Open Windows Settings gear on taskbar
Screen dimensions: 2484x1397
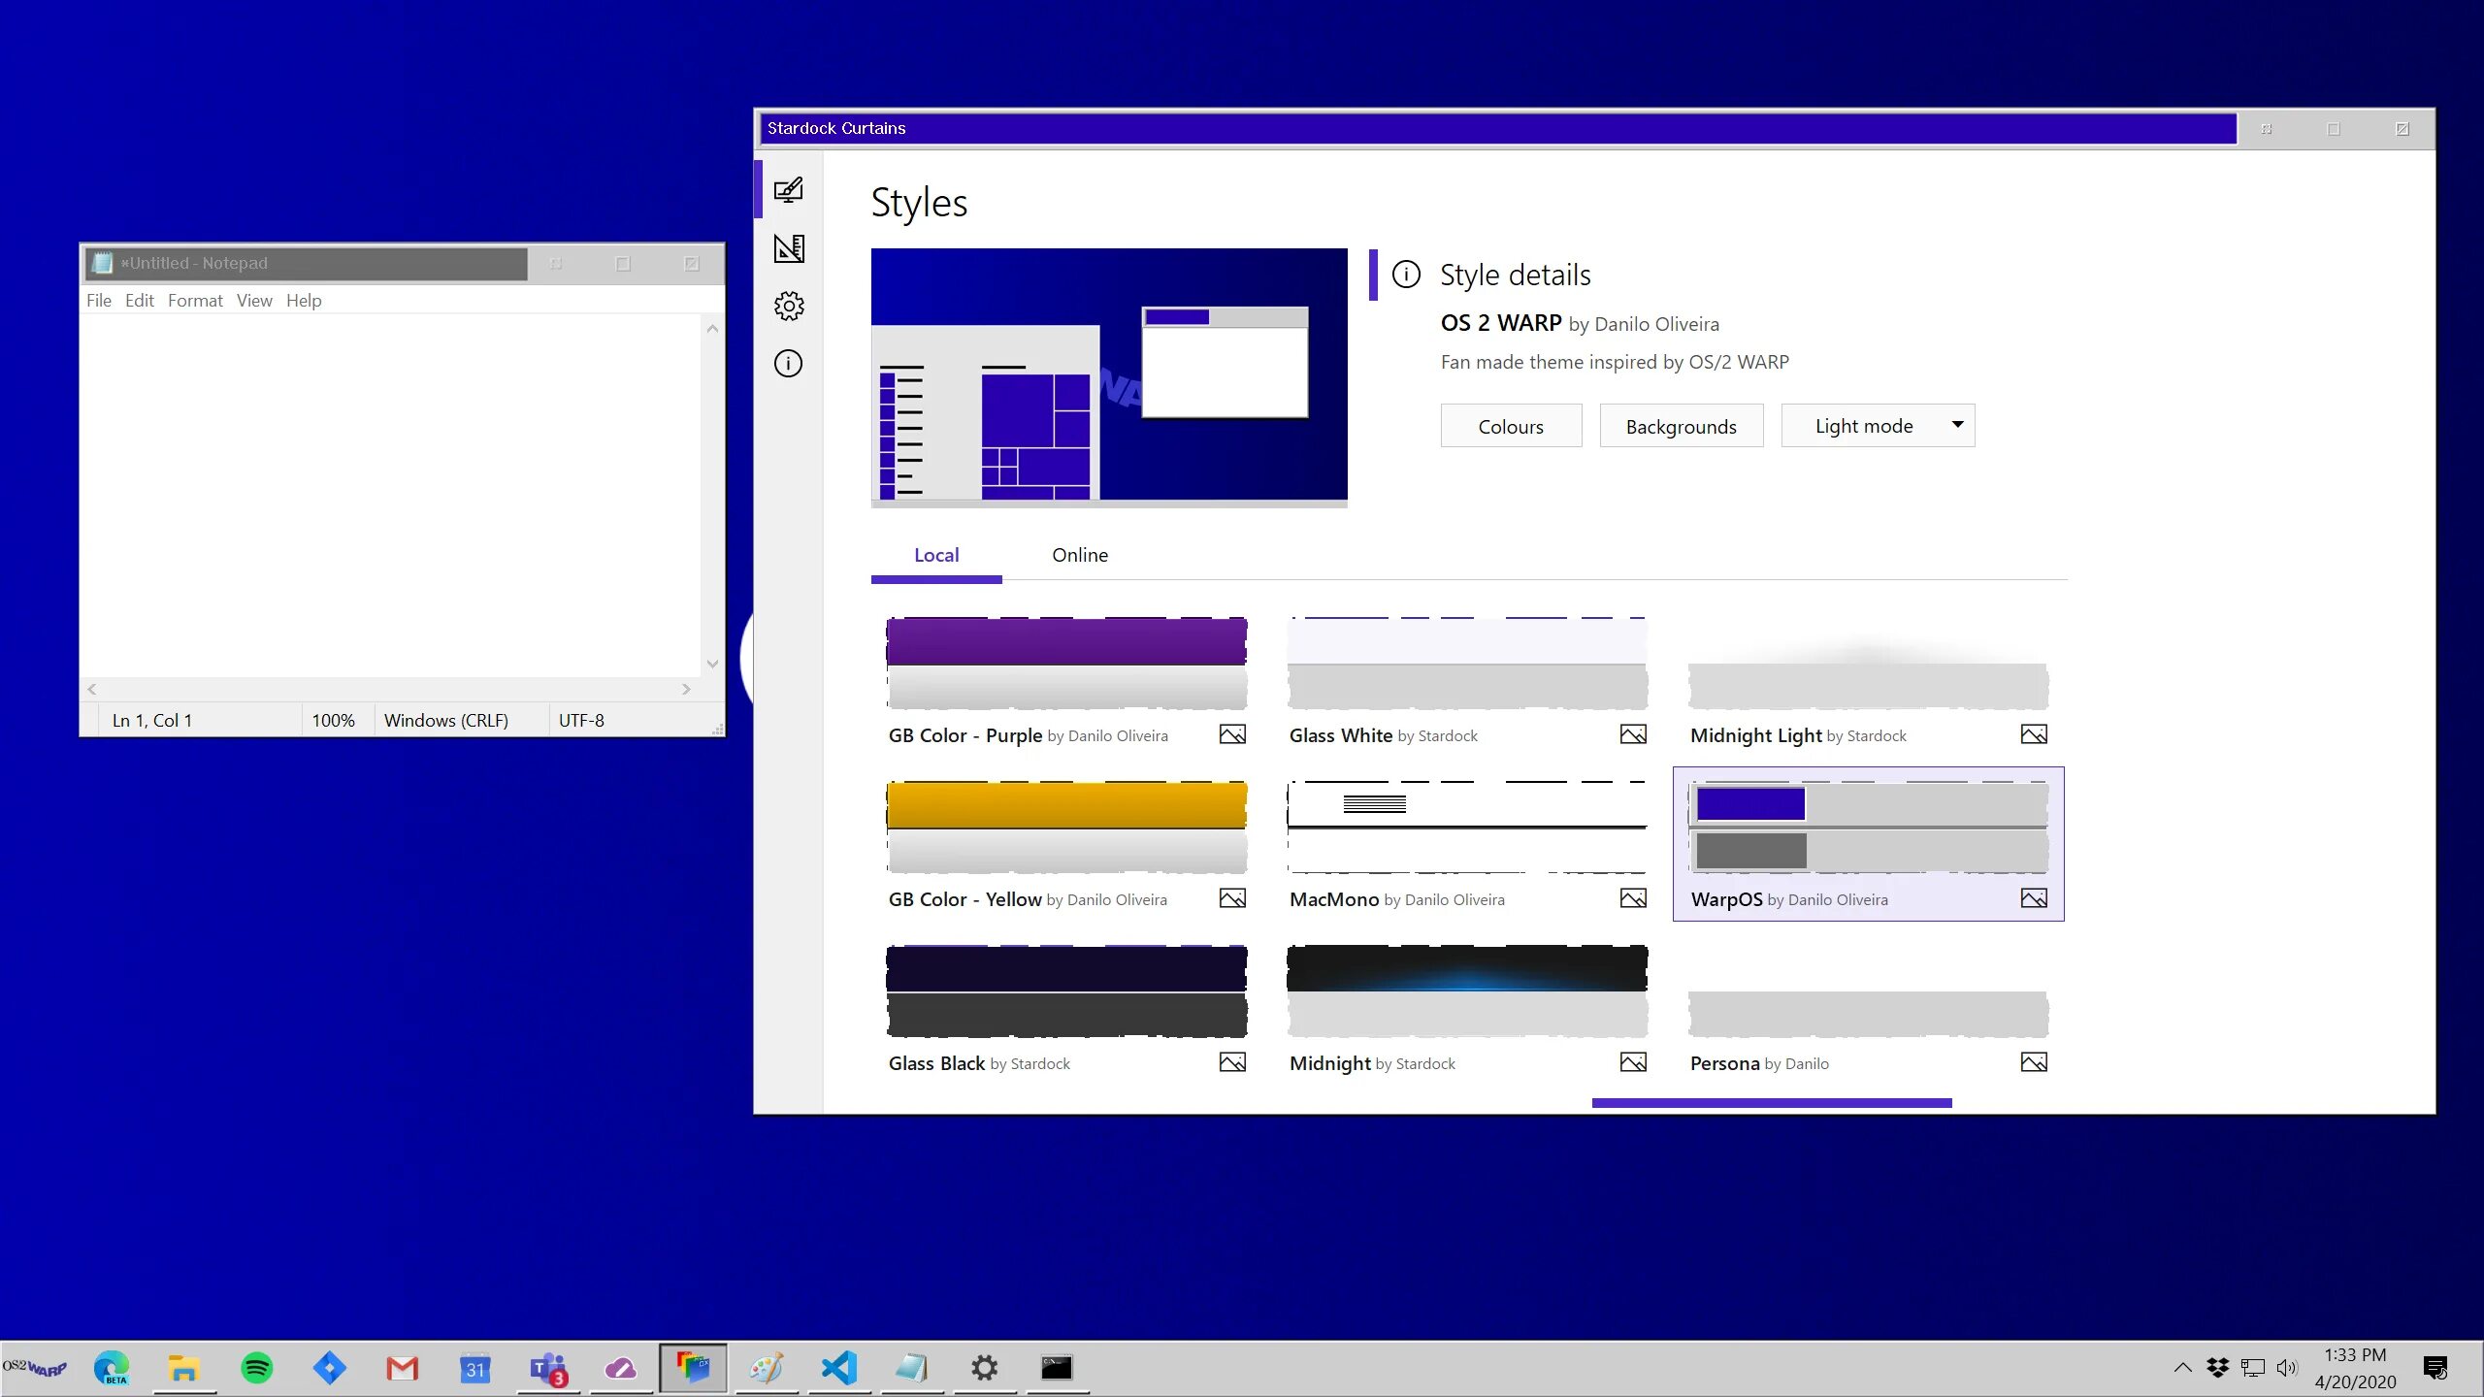pos(984,1368)
